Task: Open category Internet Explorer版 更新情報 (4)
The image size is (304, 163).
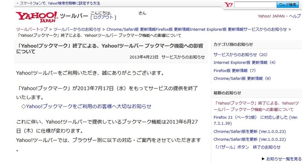Action: [x=244, y=62]
